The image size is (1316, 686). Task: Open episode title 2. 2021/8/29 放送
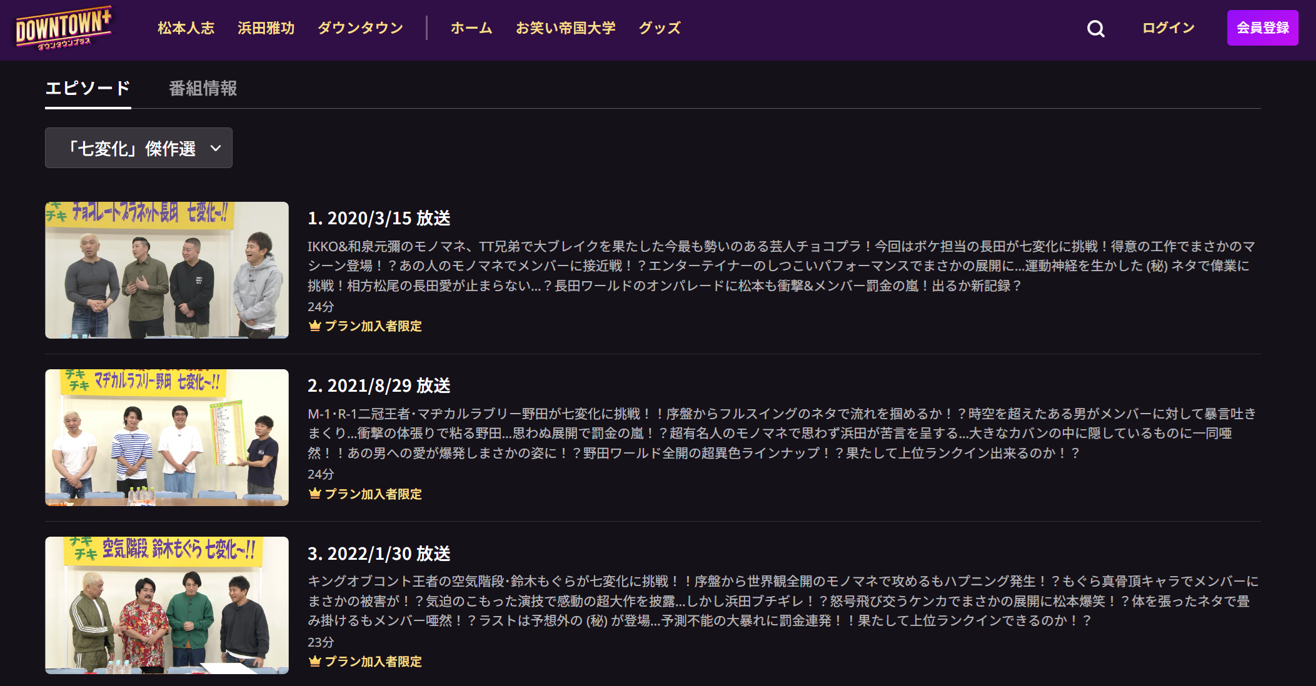pos(379,385)
